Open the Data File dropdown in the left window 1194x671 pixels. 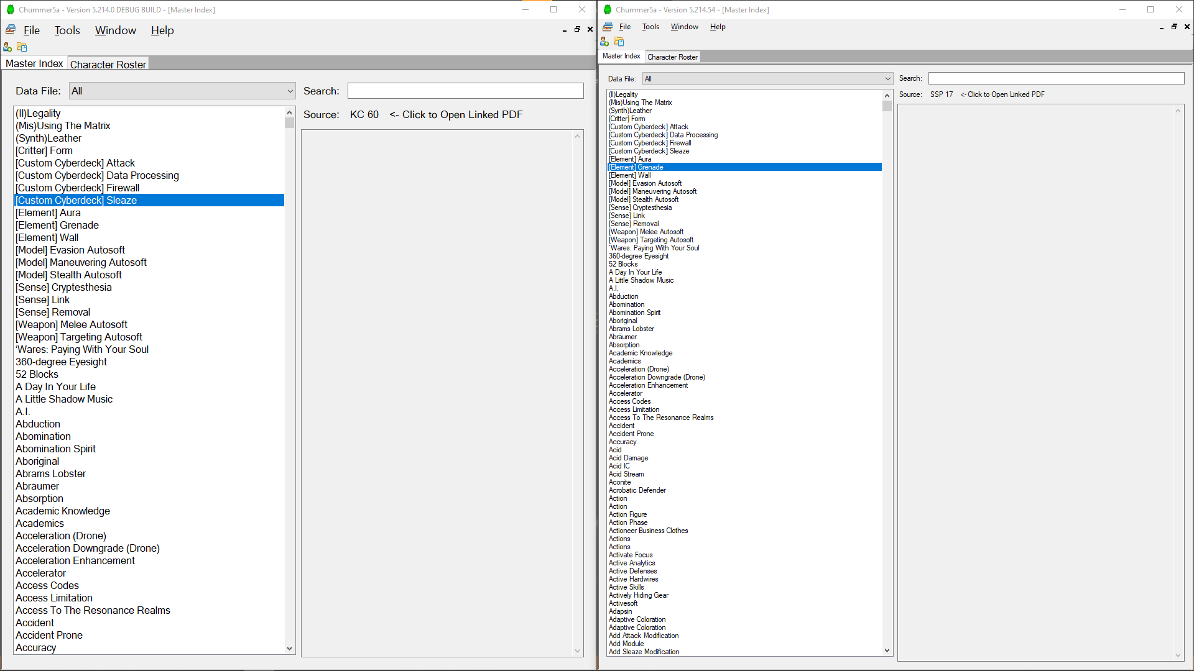[180, 91]
